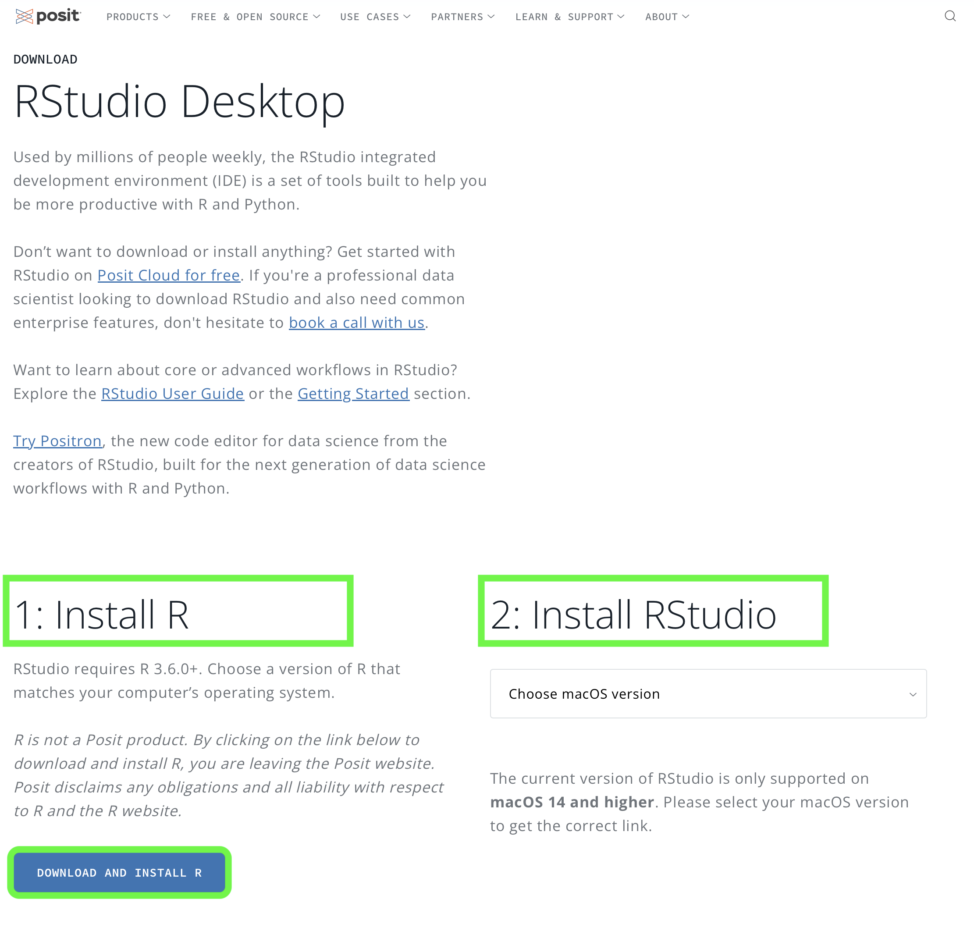Click the Try Positron link
This screenshot has height=938, width=974.
point(58,441)
